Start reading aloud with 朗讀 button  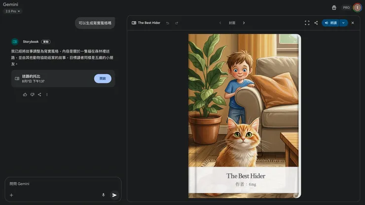click(330, 23)
